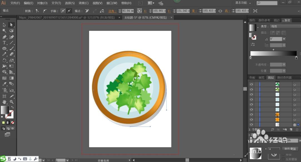The height and width of the screenshot is (162, 301).
Task: Pick the Line Segment tool
Action: click(11, 43)
